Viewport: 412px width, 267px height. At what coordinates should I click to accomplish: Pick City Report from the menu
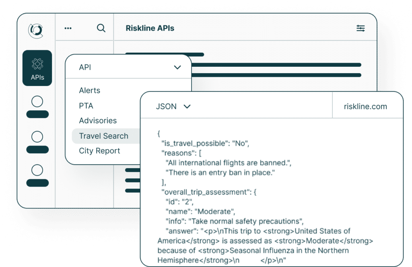pos(99,151)
